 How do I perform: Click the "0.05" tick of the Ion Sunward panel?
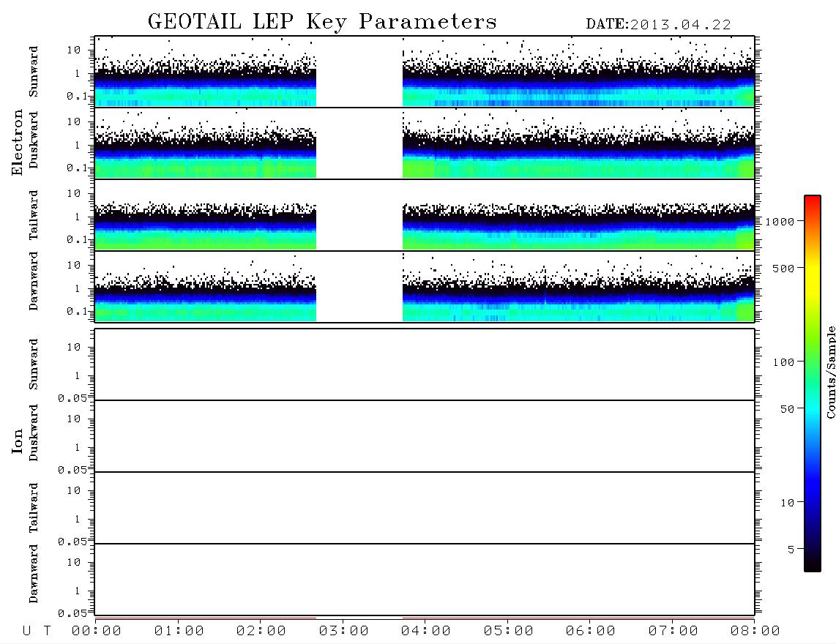72,398
